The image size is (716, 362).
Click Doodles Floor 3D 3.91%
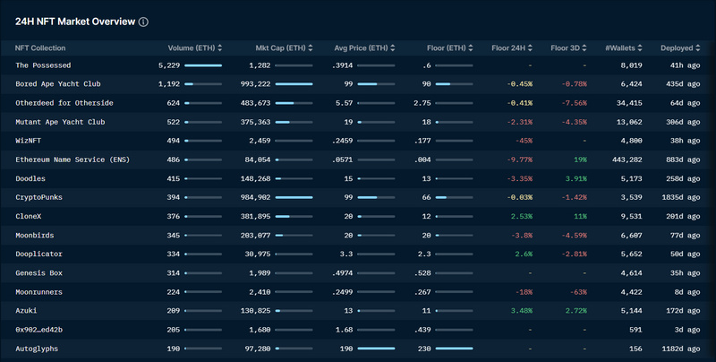[x=576, y=178]
